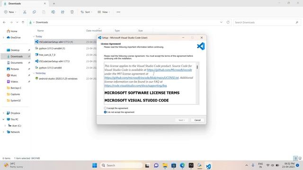The image size is (303, 170).
Task: Open the View dropdown in Explorer
Action: coord(104,12)
